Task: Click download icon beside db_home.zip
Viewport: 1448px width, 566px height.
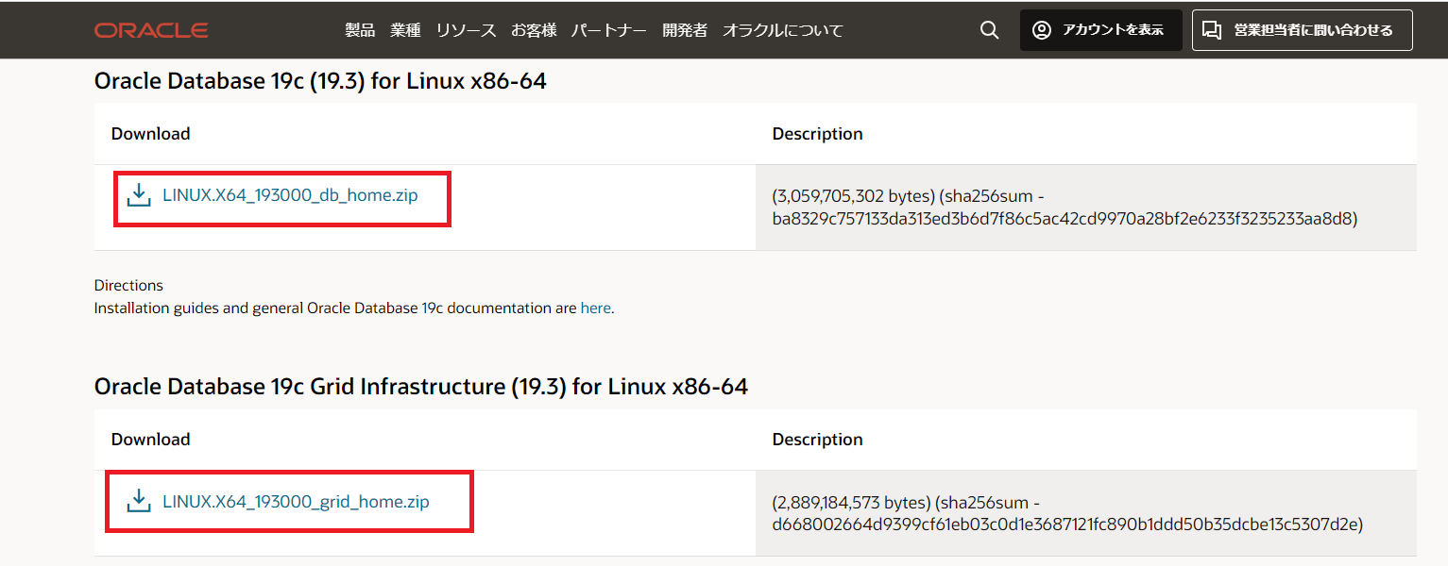Action: 139,195
